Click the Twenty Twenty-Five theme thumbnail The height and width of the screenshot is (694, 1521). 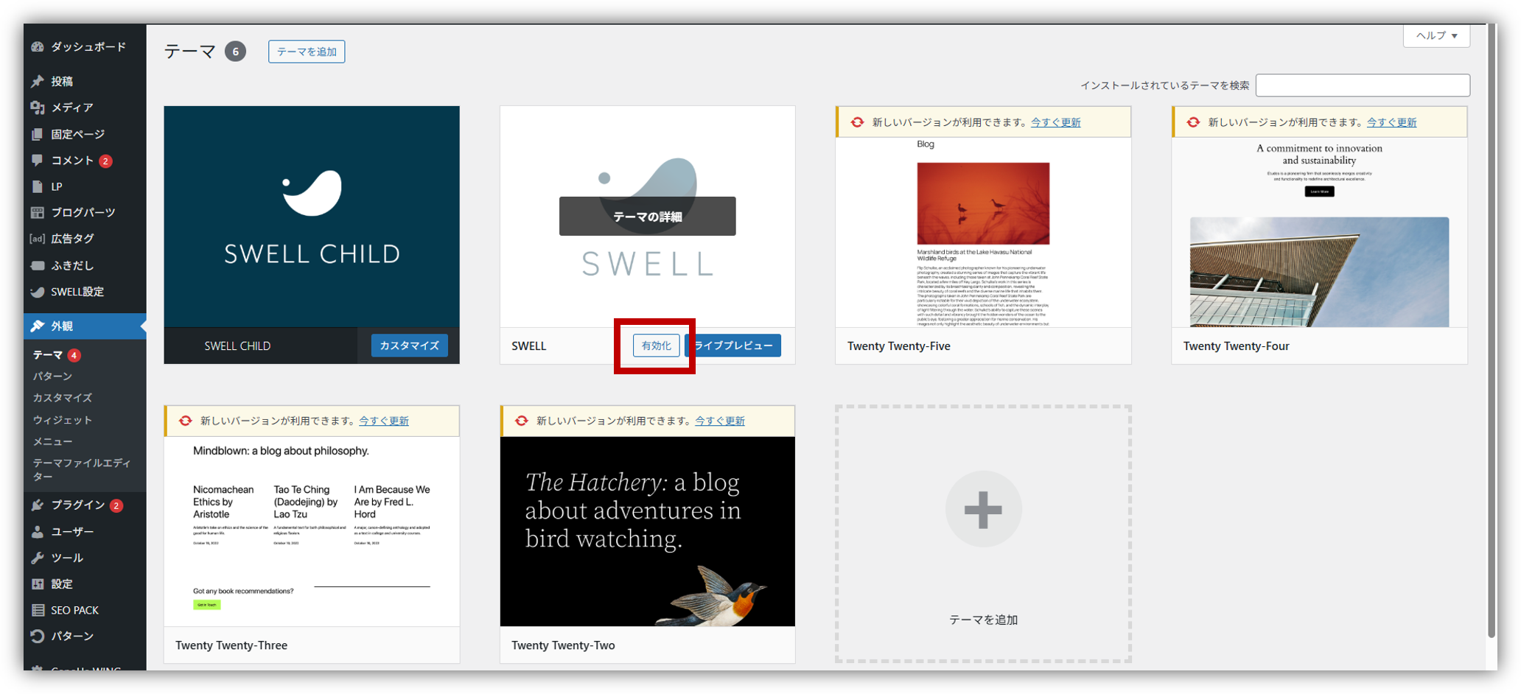pyautogui.click(x=983, y=232)
